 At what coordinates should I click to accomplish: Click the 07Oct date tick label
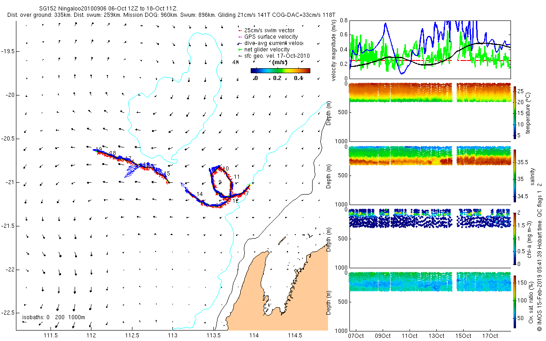356,336
